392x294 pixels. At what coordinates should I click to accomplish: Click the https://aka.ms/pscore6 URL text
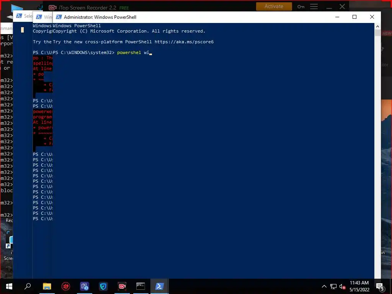click(184, 42)
